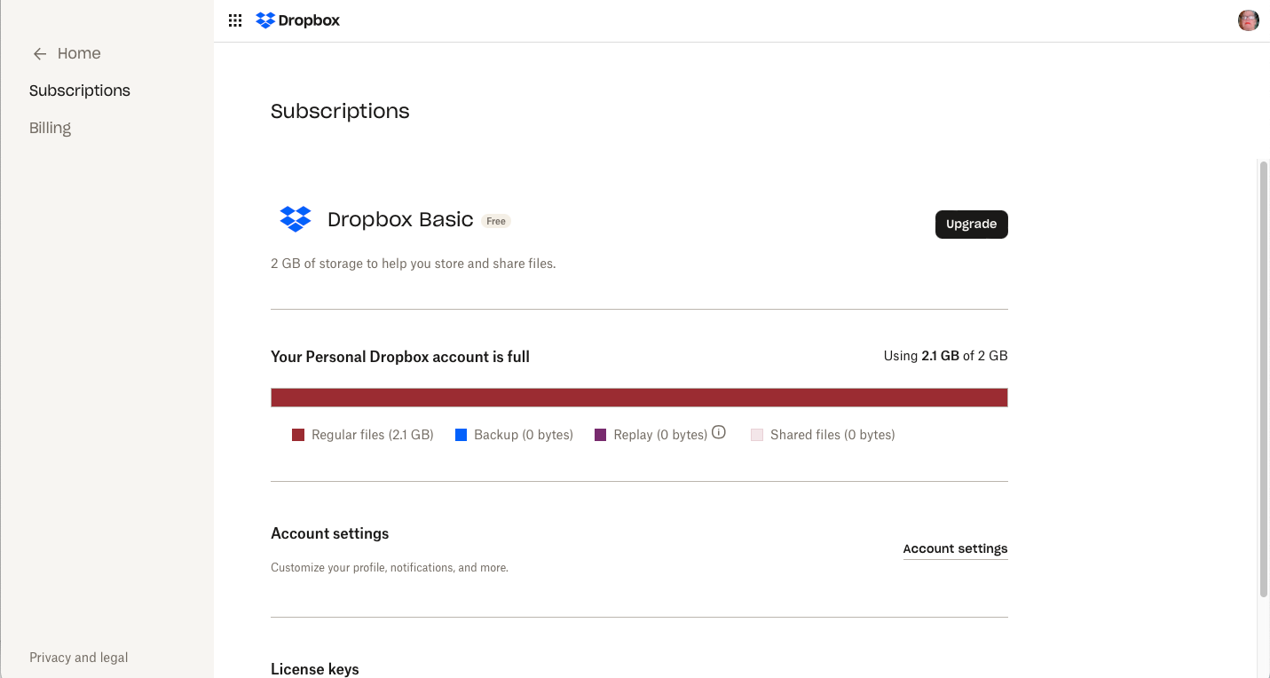Select the Regular files legend label
Screen dimensions: 1270x678
click(x=372, y=434)
